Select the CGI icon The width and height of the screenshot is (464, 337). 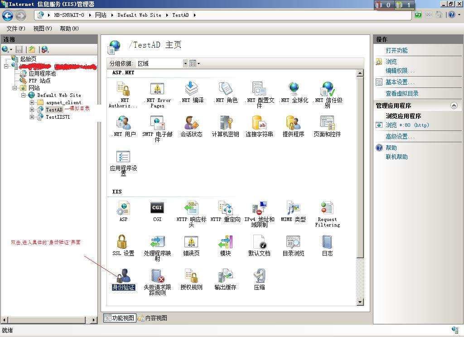(x=157, y=211)
